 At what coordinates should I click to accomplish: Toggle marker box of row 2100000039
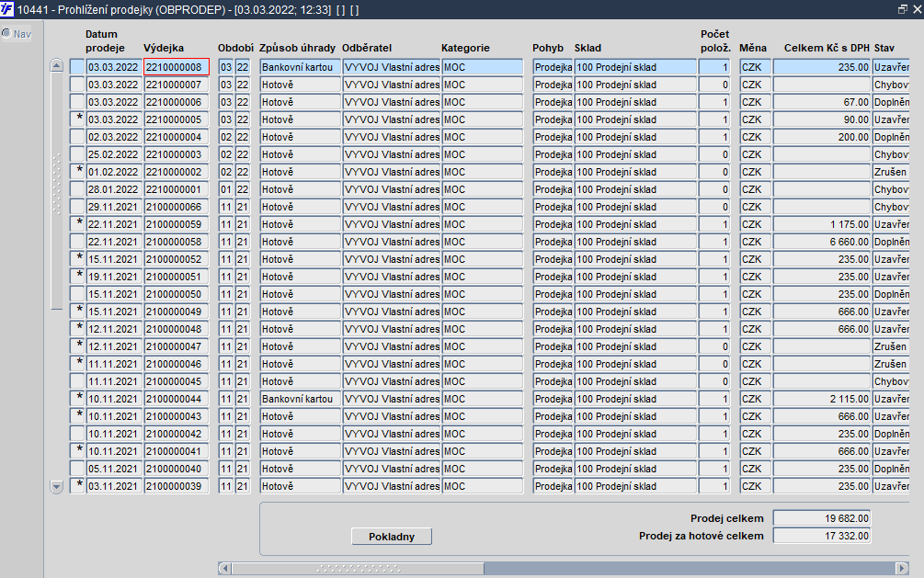tap(77, 486)
